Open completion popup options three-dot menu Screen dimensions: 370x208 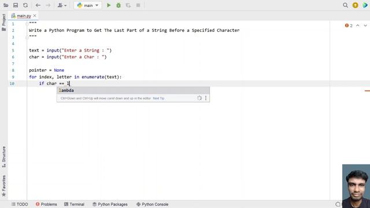tap(206, 98)
